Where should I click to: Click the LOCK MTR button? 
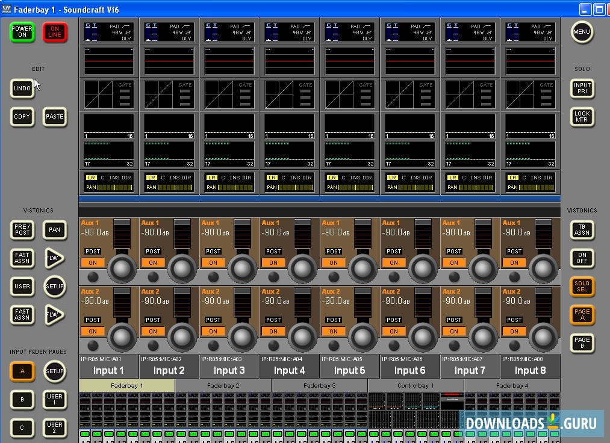pyautogui.click(x=582, y=117)
